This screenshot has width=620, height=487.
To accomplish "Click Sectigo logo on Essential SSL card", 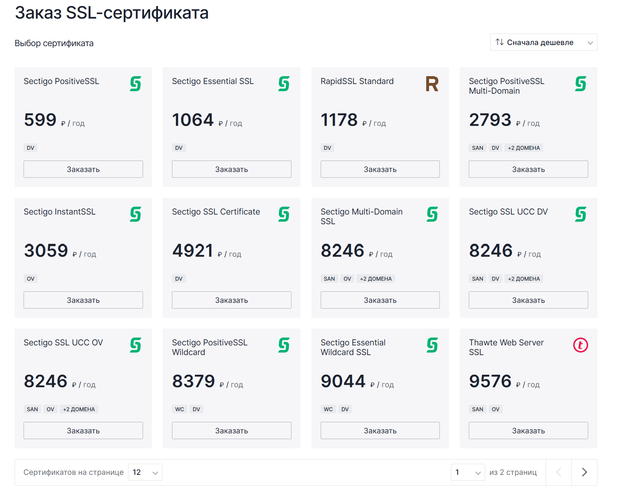I will pyautogui.click(x=284, y=84).
